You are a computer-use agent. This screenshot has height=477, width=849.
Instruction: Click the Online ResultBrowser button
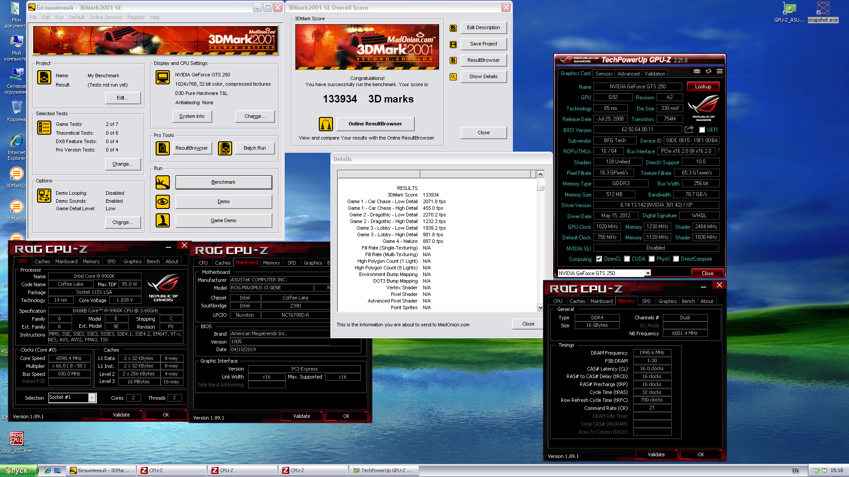pos(375,124)
